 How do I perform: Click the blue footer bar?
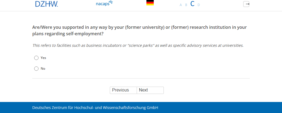[217, 108]
